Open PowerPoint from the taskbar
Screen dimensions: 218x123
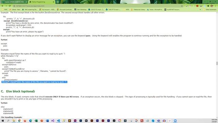(x=42, y=121)
